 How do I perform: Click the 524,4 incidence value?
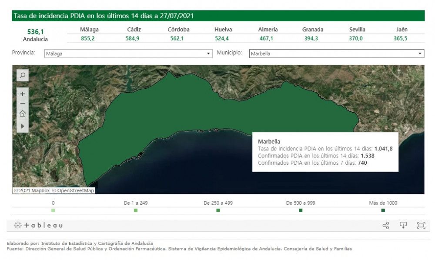tap(222, 39)
